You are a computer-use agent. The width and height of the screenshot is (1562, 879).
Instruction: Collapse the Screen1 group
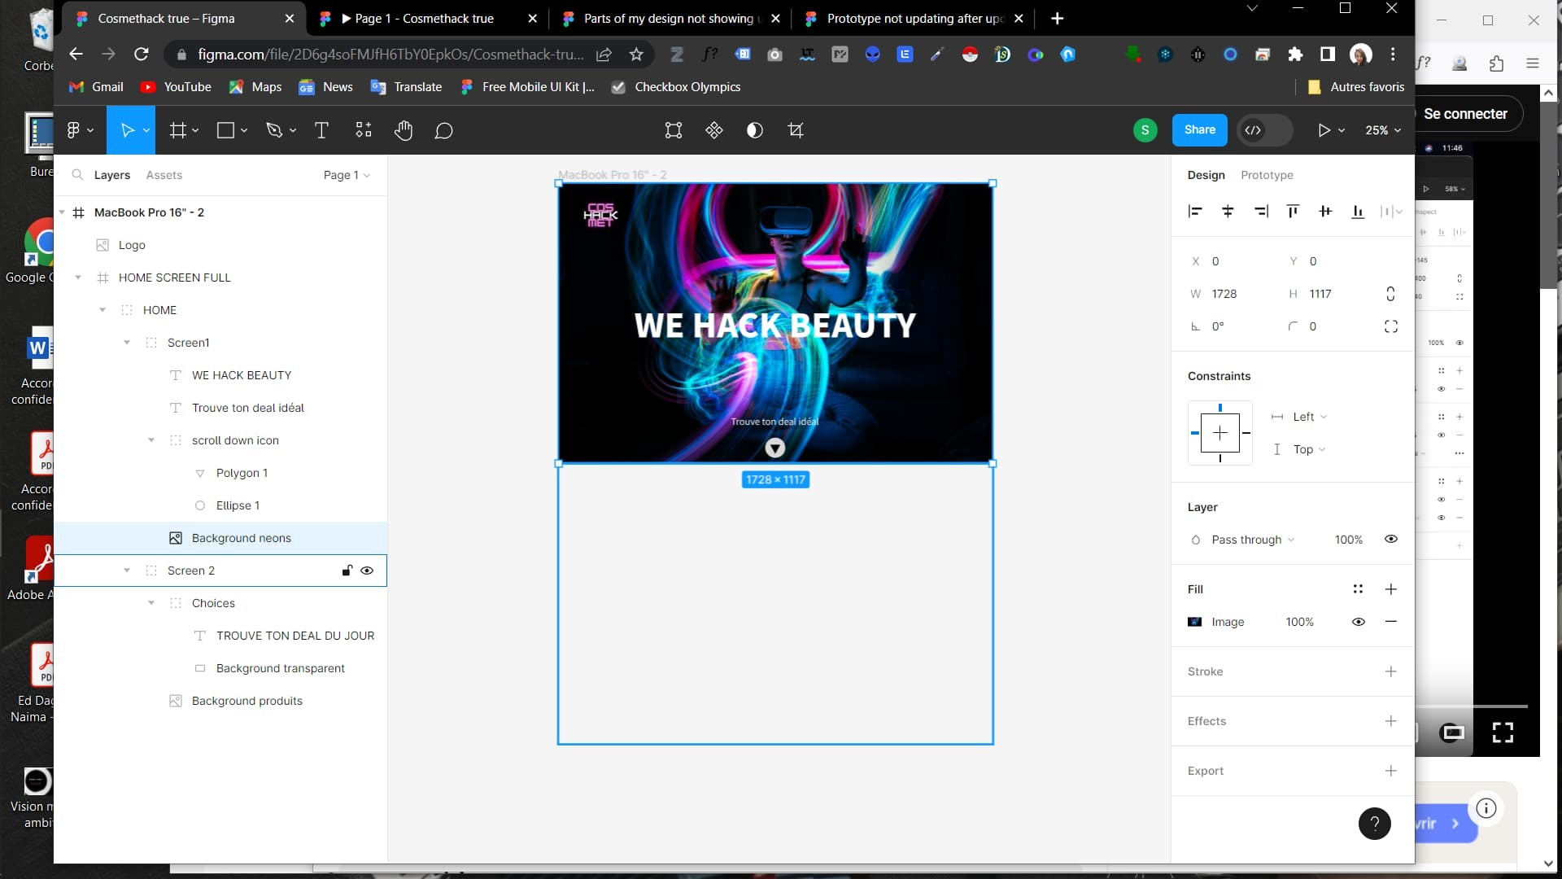pyautogui.click(x=127, y=343)
